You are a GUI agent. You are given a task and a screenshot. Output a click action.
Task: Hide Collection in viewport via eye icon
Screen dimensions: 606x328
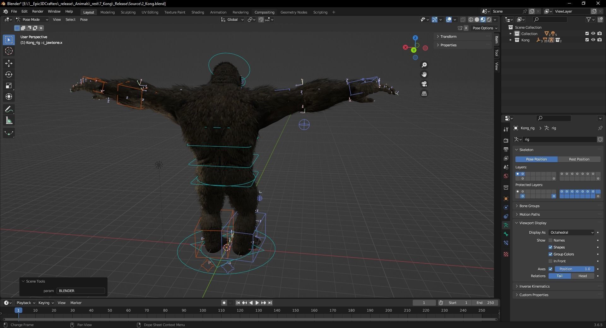[x=593, y=33]
